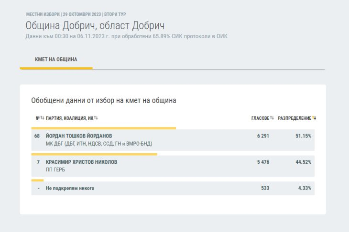
Task: Sort by ПАРТИЯ, КОАЛИЦИЯ, ИК arrows
Action: (x=96, y=118)
